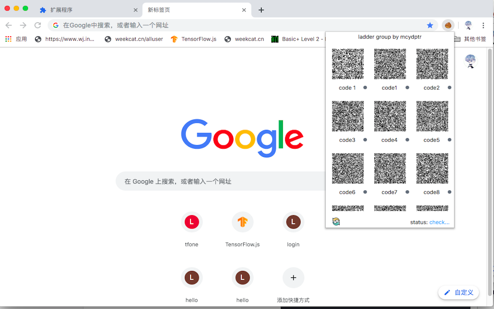Open the TensorFlow.js bookmark in bookmarks bar

point(194,39)
